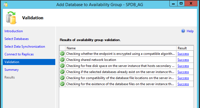Go to the Connect to Replicas page
Image resolution: width=200 pixels, height=108 pixels.
(19, 54)
